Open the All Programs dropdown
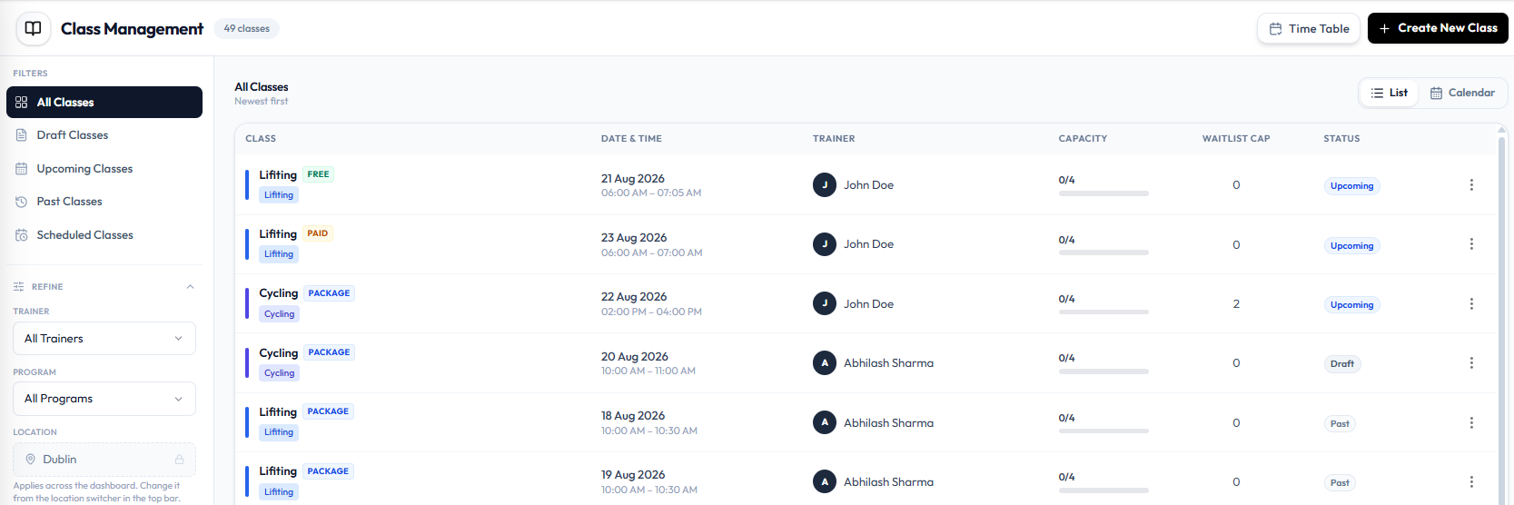This screenshot has height=505, width=1514. coord(104,399)
